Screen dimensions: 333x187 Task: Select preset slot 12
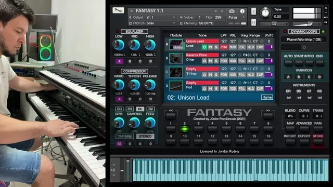click(212, 142)
